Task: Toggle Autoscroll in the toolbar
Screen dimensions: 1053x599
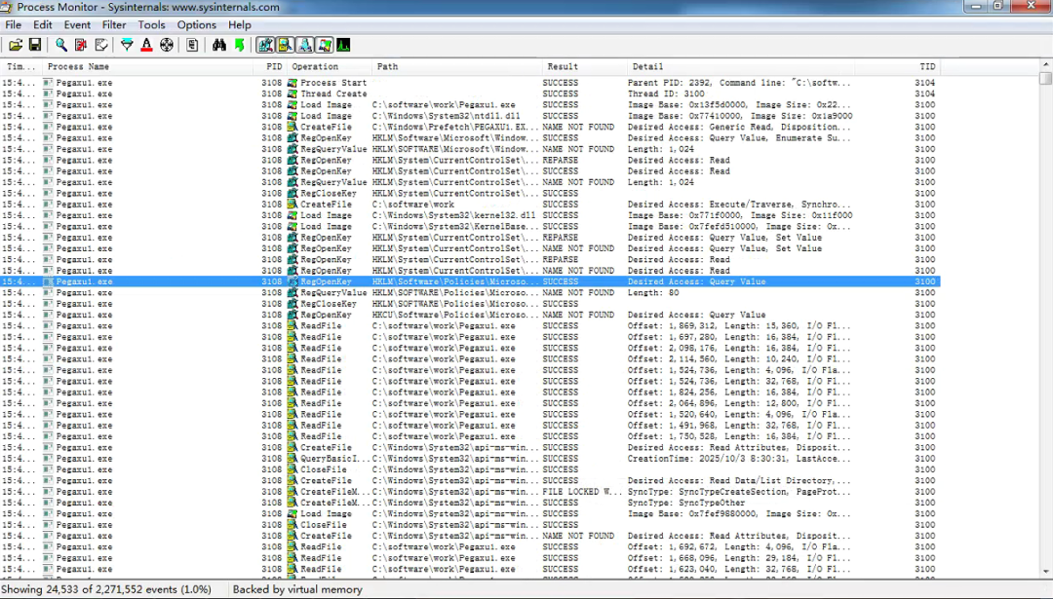Action: [x=81, y=45]
